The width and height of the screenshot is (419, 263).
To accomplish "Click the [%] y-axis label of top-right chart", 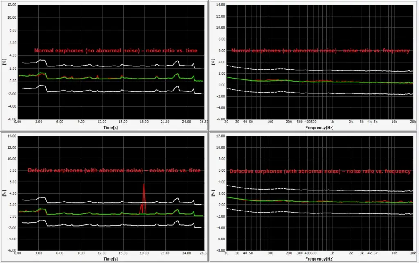I will [213, 61].
